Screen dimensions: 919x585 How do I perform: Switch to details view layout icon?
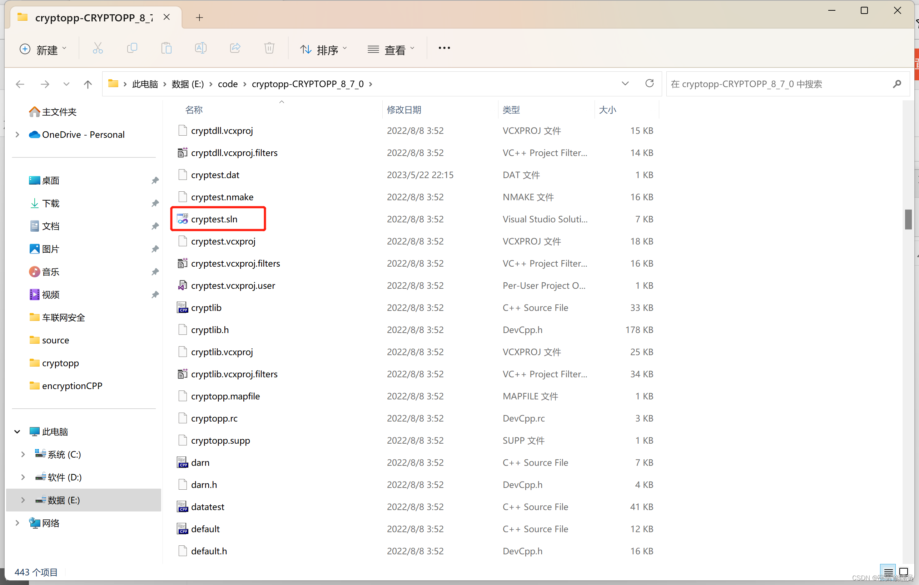point(888,572)
